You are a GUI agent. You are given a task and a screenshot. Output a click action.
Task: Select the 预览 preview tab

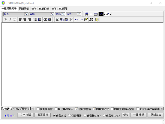pyautogui.click(x=25, y=109)
